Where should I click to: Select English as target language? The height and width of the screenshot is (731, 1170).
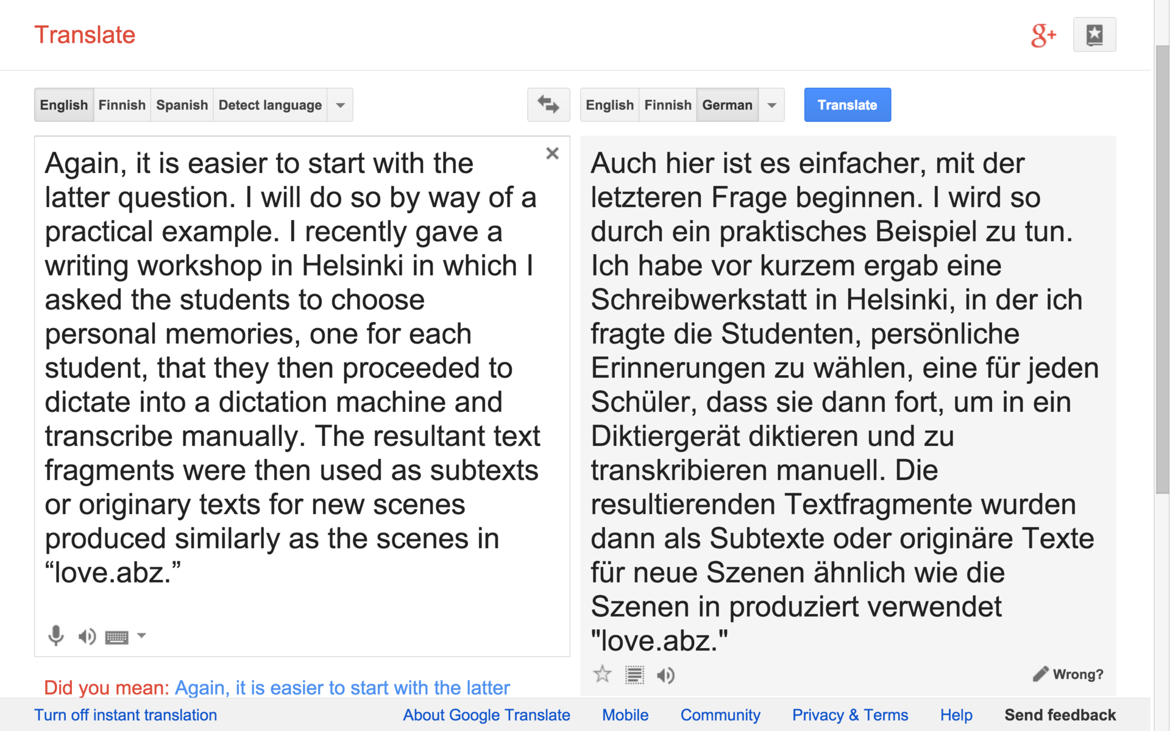click(x=609, y=105)
